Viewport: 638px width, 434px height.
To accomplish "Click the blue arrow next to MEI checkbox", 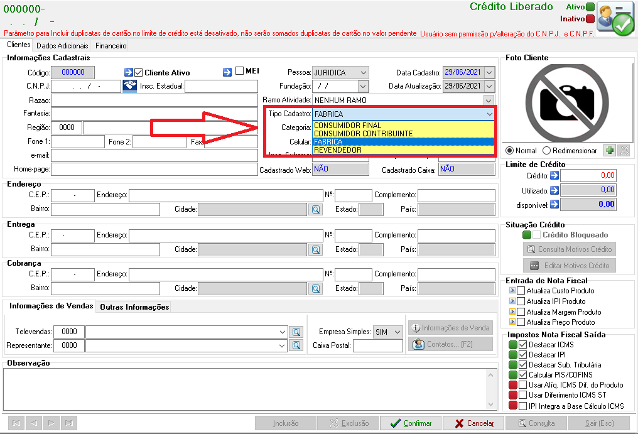I will 227,72.
